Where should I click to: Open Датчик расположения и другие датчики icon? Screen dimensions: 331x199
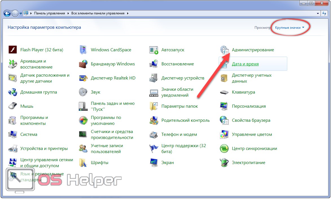(13, 78)
